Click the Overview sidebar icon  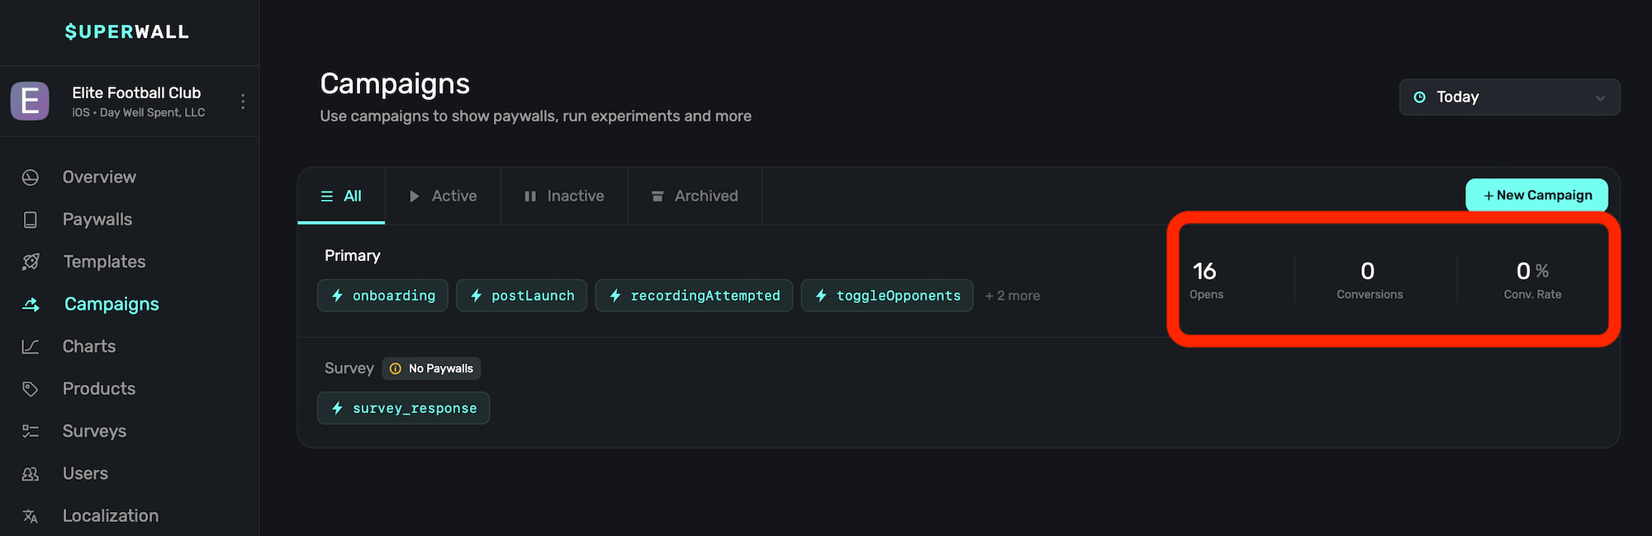point(31,178)
